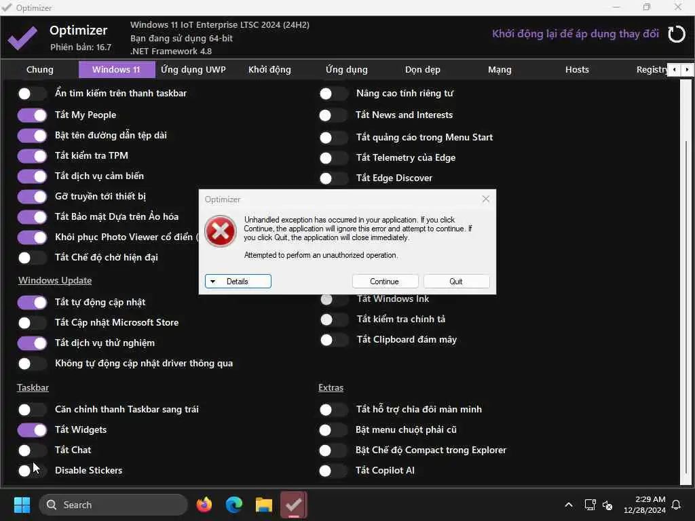
Task: Expand error Details dropdown
Action: click(238, 282)
